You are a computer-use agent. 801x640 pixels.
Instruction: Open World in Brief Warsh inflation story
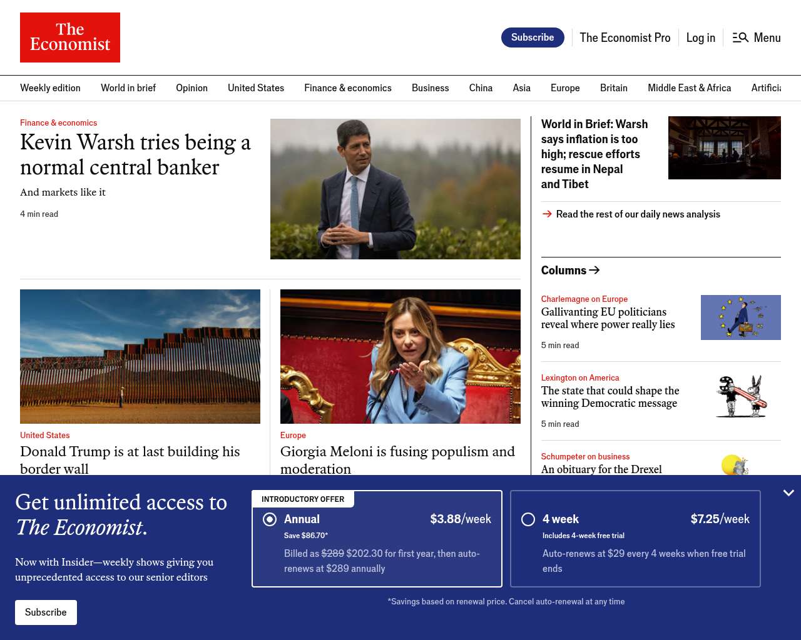[594, 154]
